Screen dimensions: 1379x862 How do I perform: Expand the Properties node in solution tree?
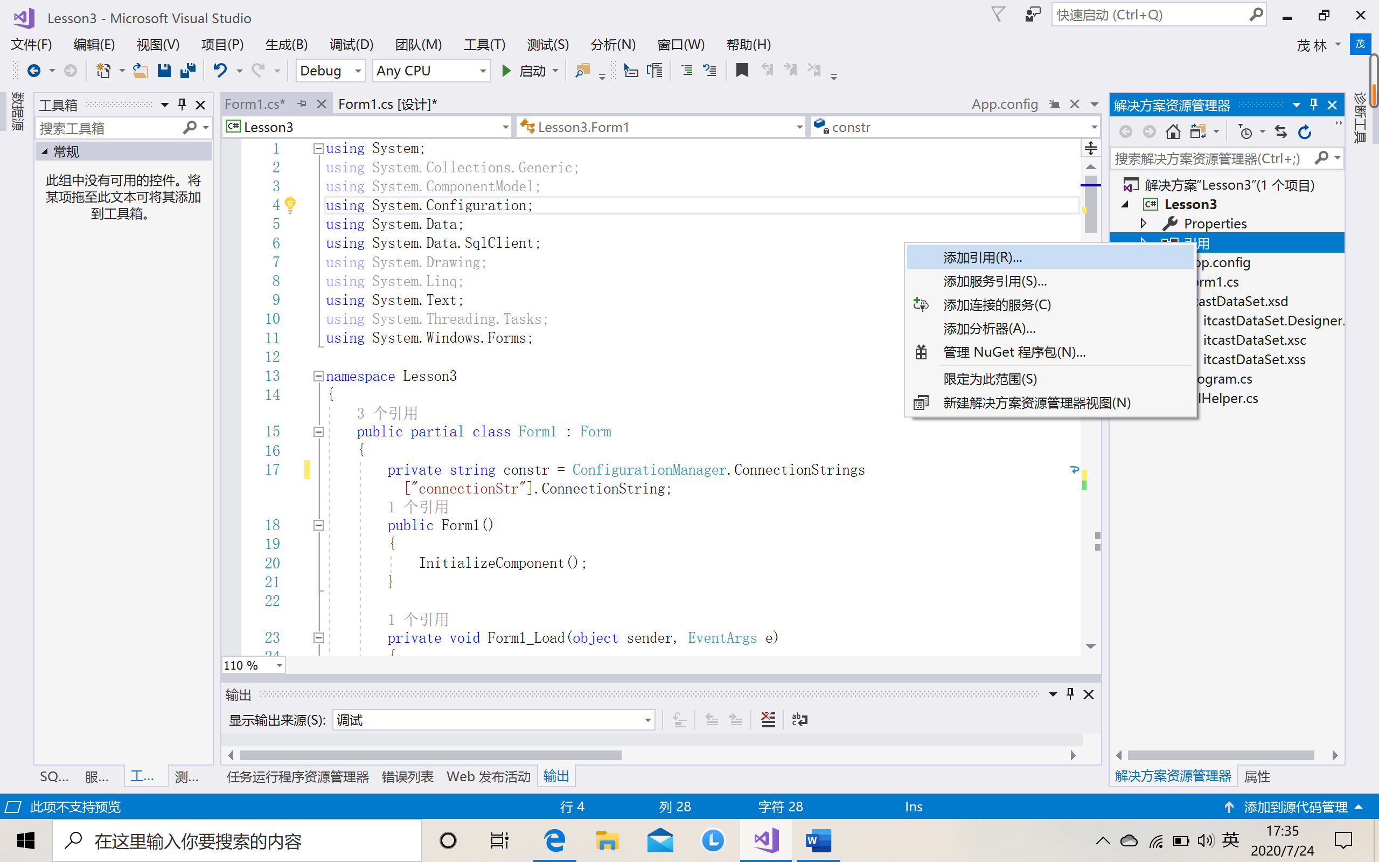[1143, 224]
